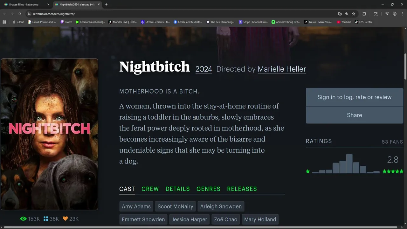407x229 pixels.
Task: Open the LIVE Center bookmark
Action: click(363, 22)
